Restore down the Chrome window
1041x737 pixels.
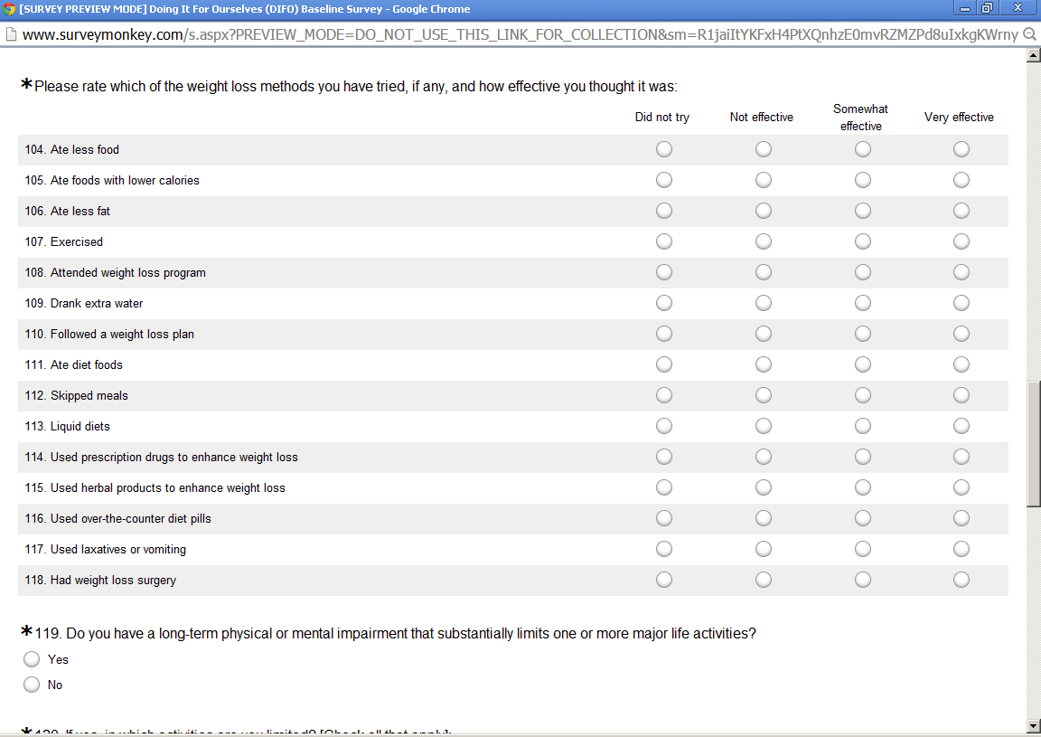[987, 9]
